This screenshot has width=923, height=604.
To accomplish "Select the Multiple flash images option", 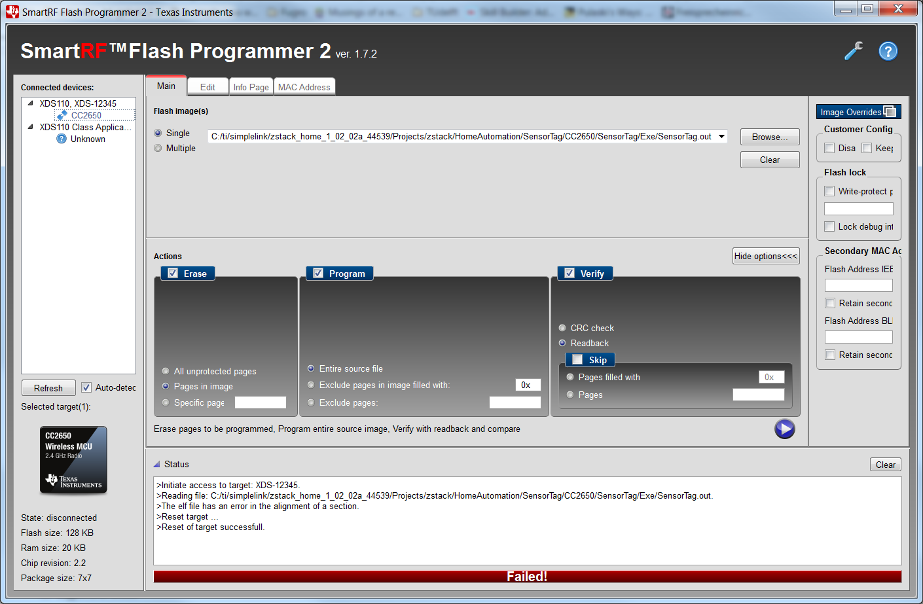I will [x=158, y=148].
